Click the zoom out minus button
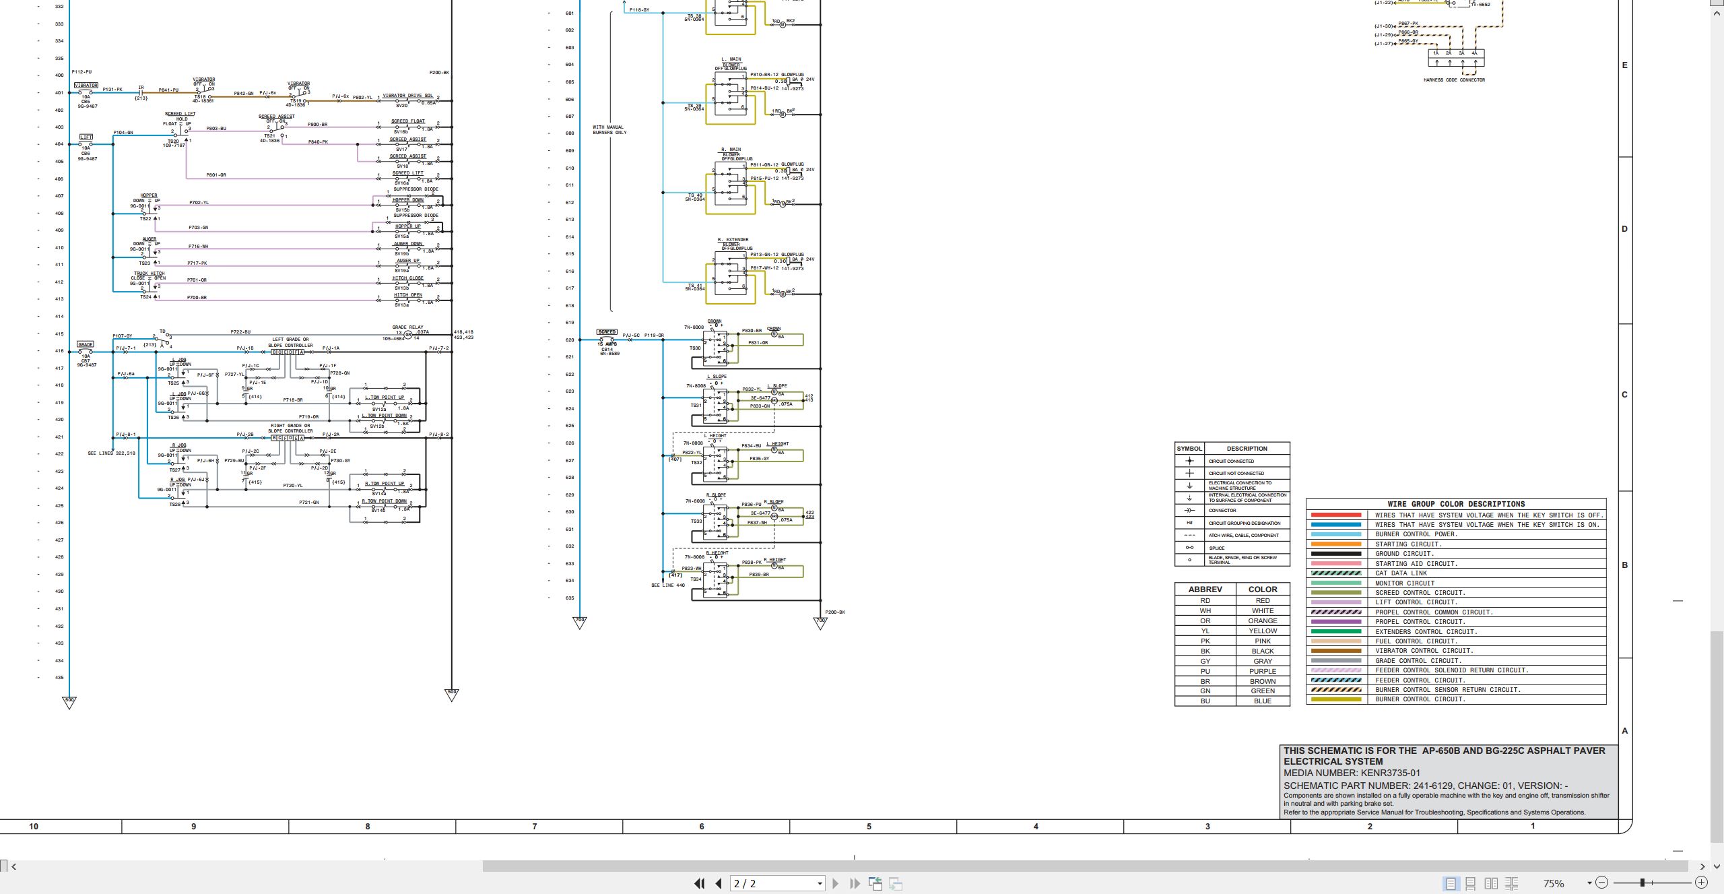Viewport: 1724px width, 894px height. tap(1602, 883)
